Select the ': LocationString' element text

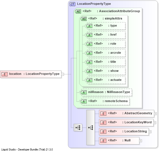135,131
